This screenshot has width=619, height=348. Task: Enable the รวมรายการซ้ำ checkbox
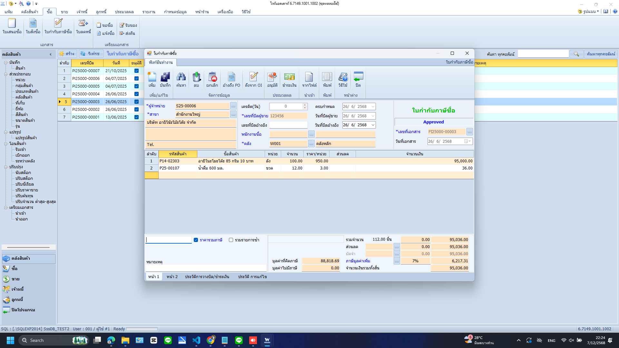[231, 240]
